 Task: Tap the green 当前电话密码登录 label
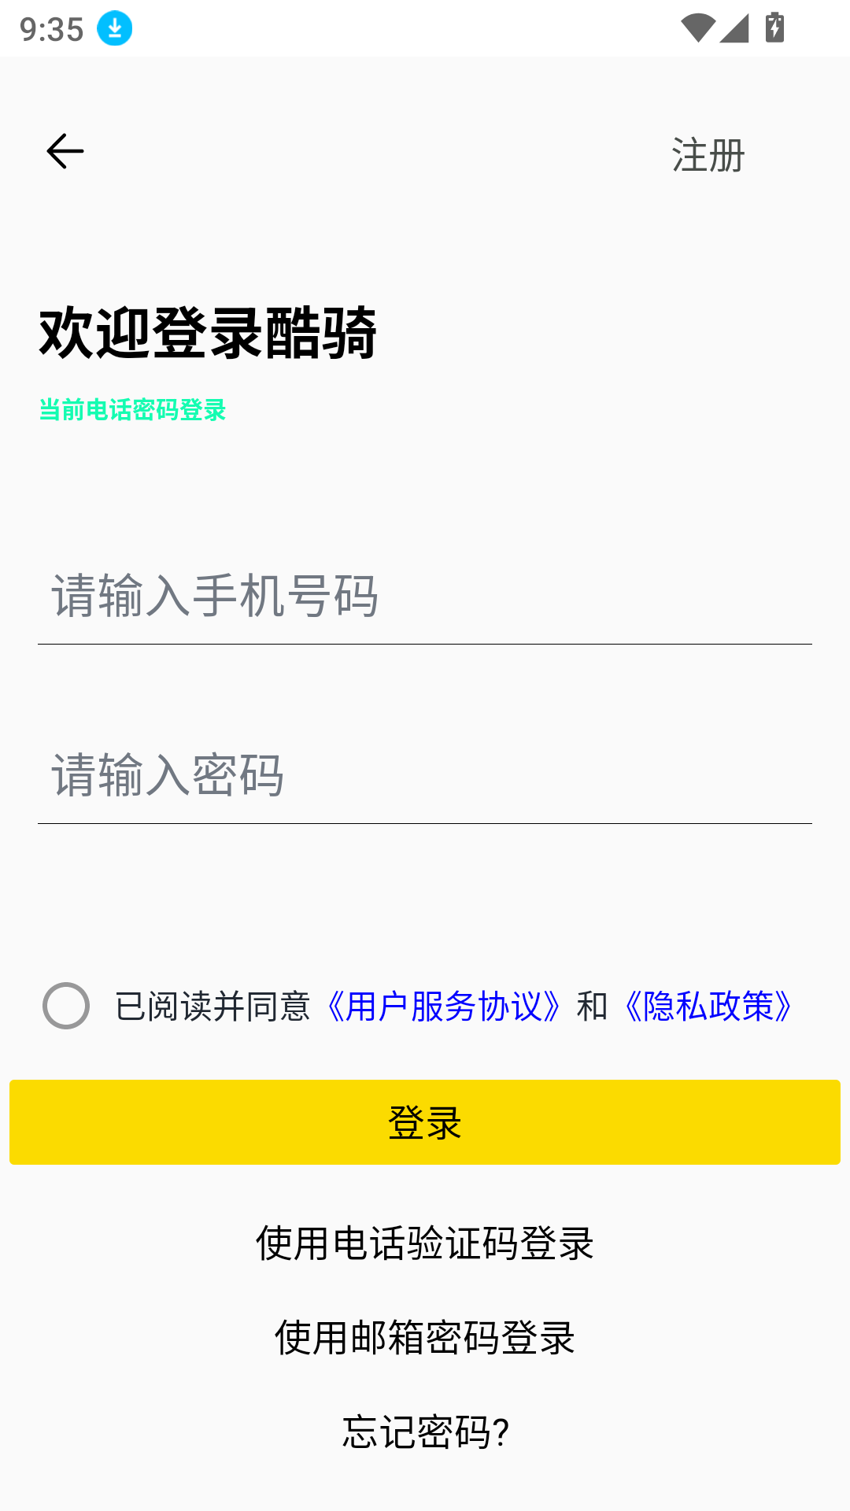click(x=132, y=410)
